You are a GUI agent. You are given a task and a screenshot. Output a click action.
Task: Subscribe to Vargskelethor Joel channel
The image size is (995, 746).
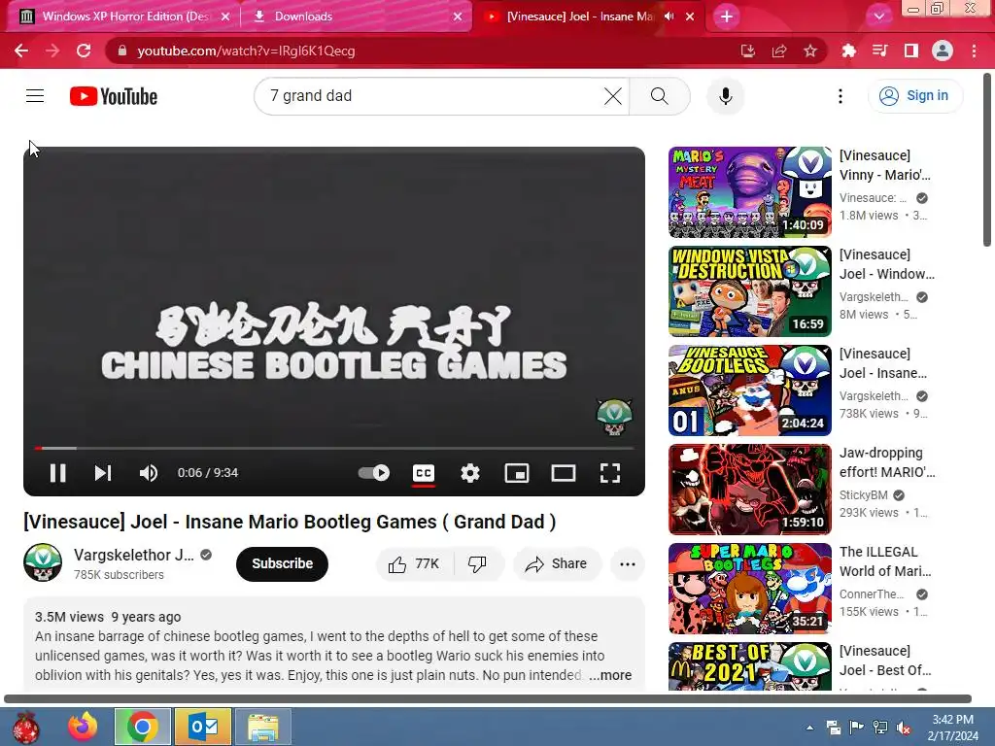click(282, 563)
